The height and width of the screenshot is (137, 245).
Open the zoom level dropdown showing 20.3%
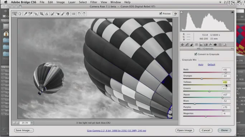(32, 123)
